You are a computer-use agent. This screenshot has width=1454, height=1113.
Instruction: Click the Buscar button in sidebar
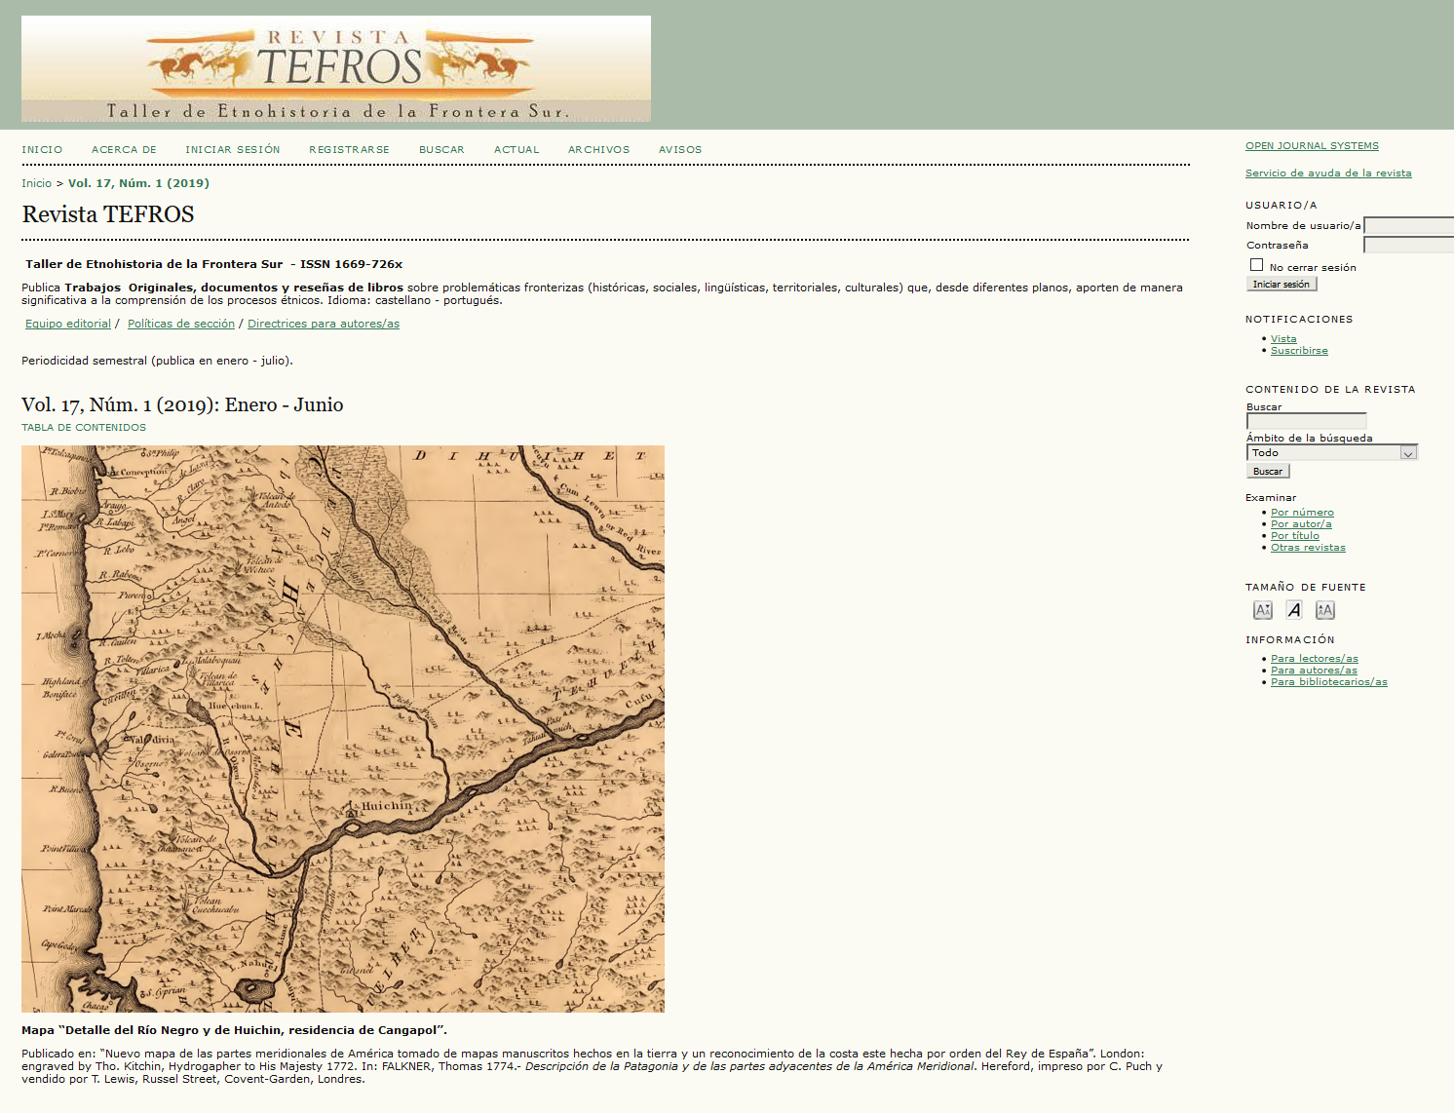pyautogui.click(x=1268, y=471)
